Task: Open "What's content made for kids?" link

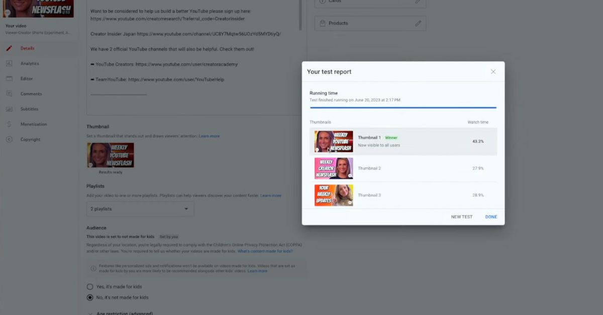Action: tap(265, 251)
